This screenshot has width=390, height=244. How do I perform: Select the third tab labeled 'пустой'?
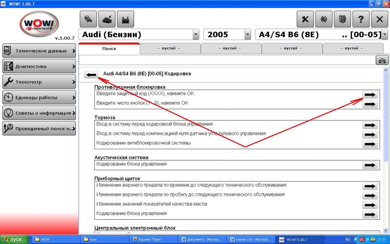(231, 48)
